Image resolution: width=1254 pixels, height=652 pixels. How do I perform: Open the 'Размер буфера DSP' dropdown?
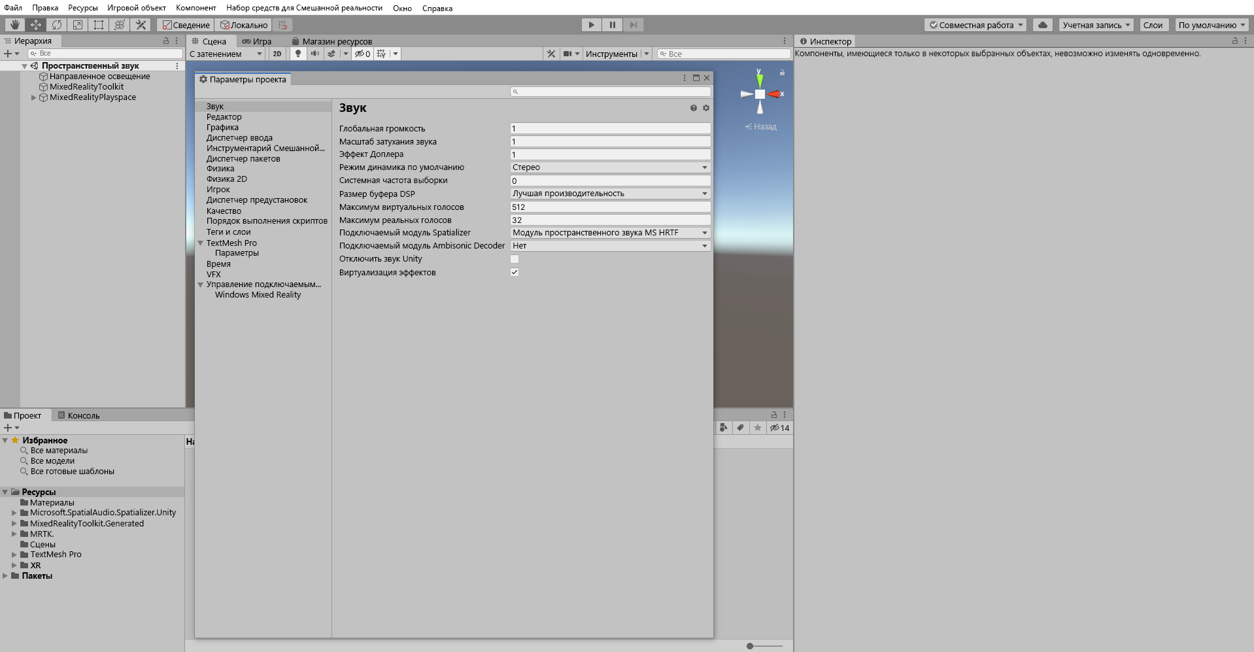pos(610,194)
